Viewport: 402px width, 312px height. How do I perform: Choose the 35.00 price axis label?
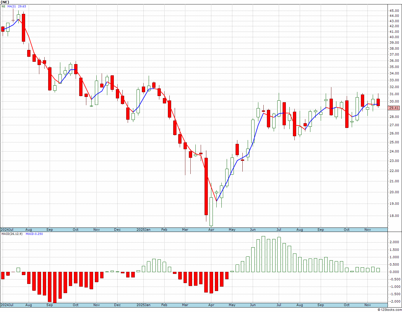coord(394,67)
